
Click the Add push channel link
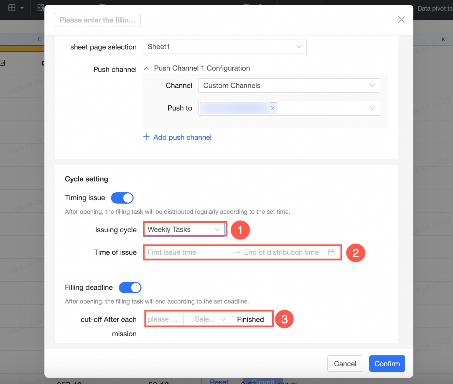tap(182, 137)
